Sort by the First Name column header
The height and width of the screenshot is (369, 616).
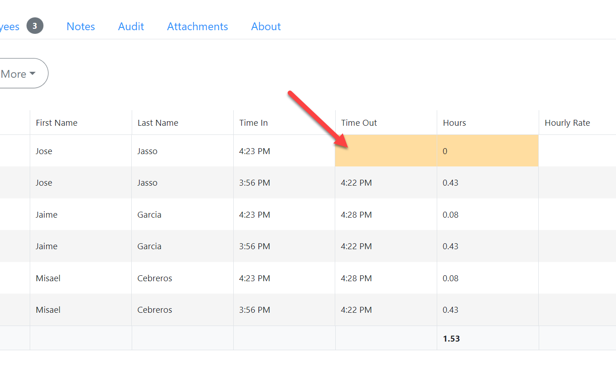click(57, 123)
